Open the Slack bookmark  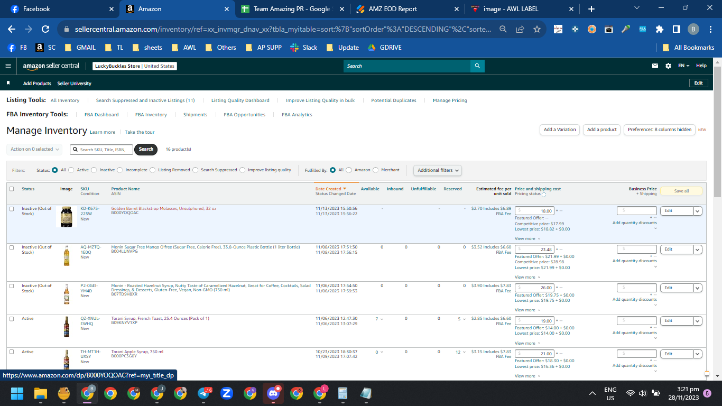304,48
